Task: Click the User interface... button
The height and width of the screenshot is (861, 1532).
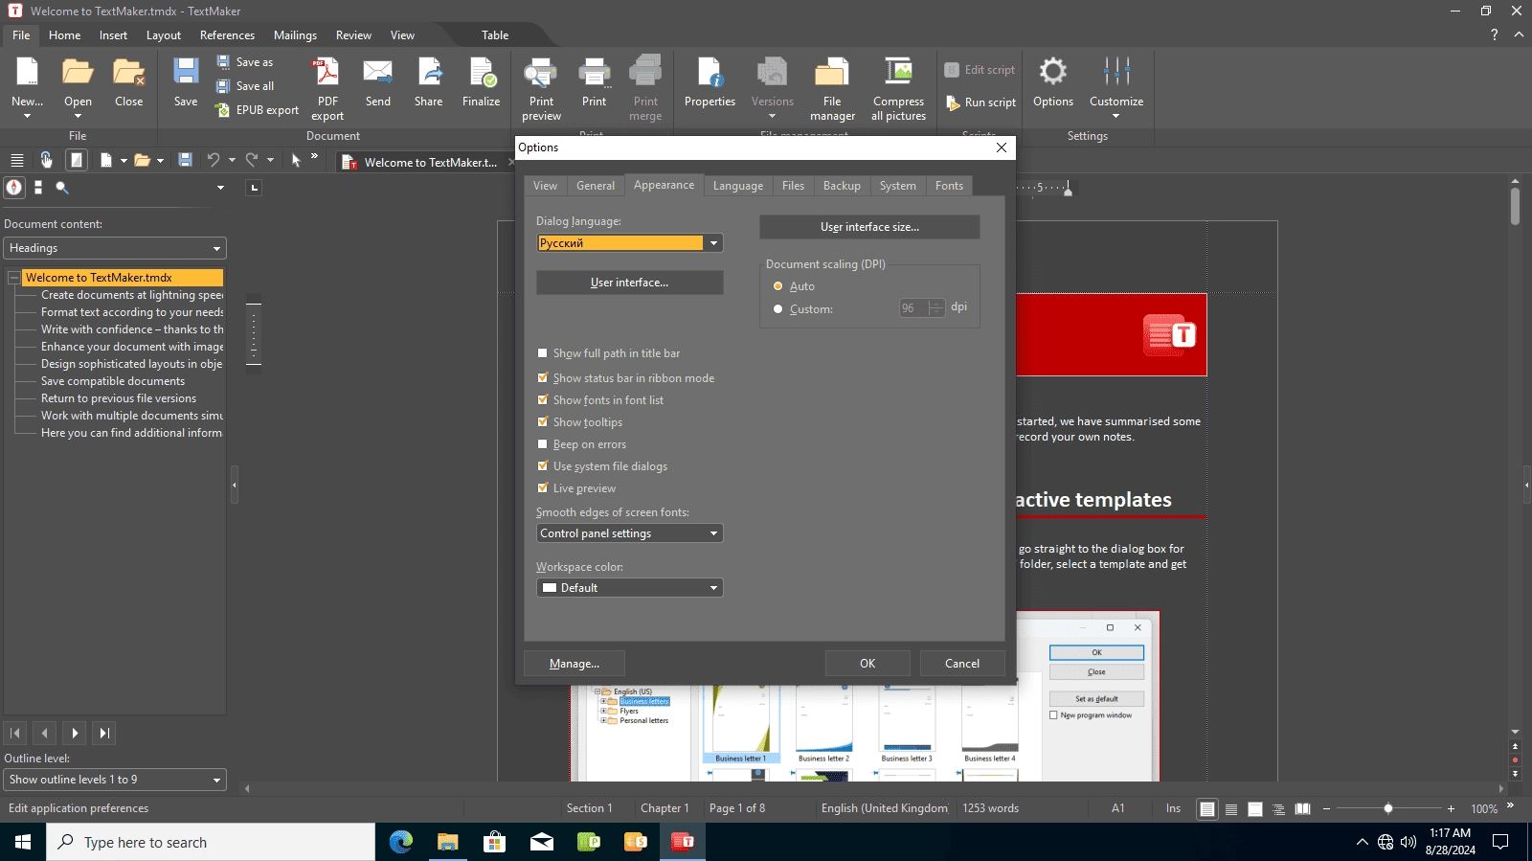Action: [x=629, y=283]
